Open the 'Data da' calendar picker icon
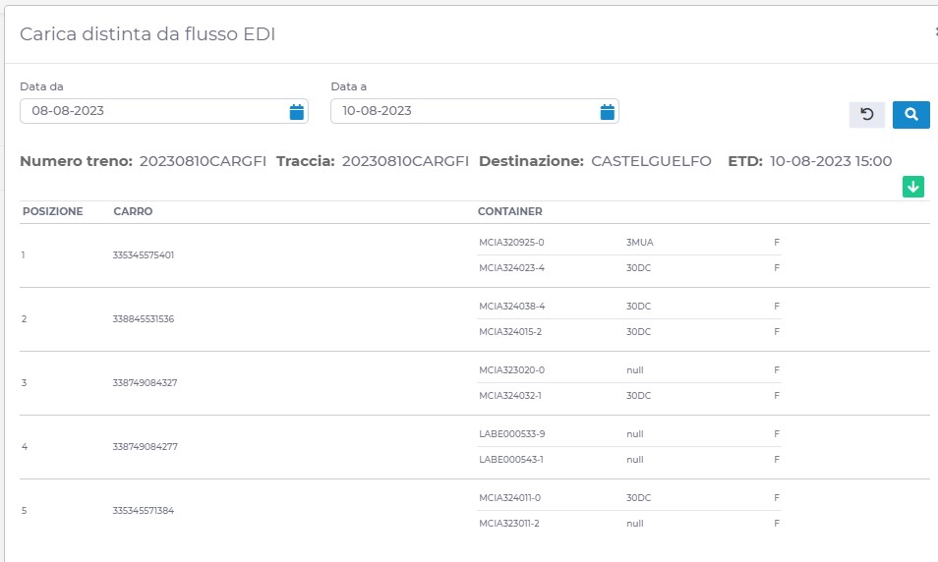Screen dimensions: 938x562 296,112
